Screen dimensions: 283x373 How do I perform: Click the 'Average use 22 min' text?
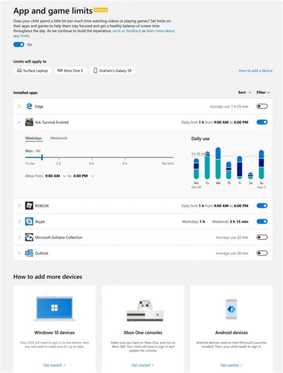coord(232,238)
